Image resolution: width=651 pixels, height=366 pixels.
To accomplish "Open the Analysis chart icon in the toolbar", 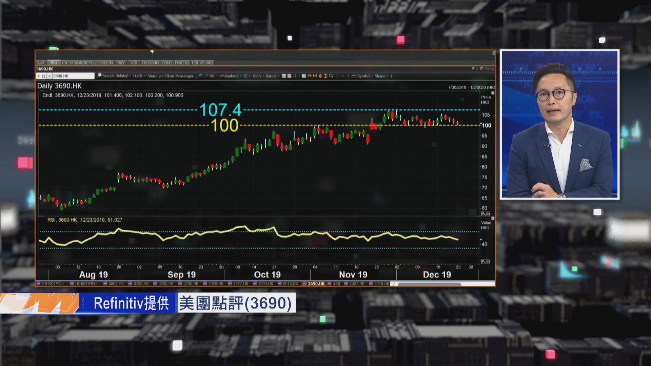I will point(222,76).
